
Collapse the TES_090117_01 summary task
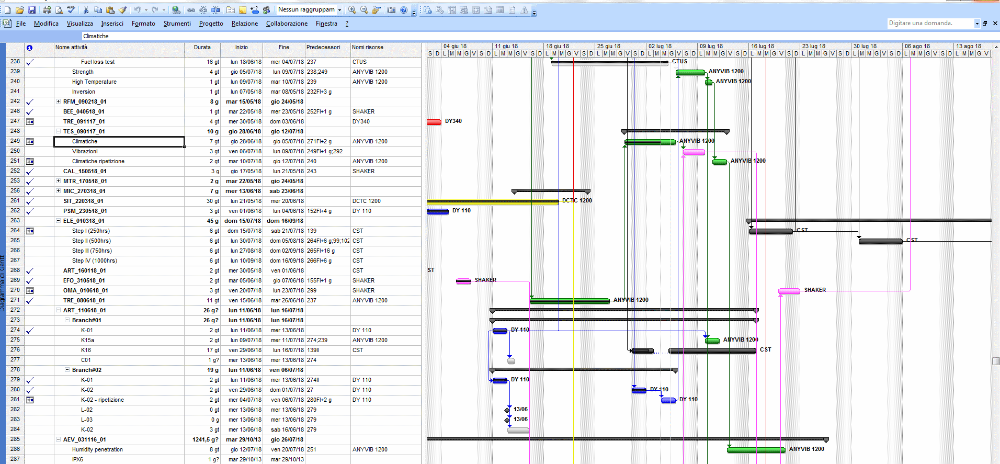(59, 131)
